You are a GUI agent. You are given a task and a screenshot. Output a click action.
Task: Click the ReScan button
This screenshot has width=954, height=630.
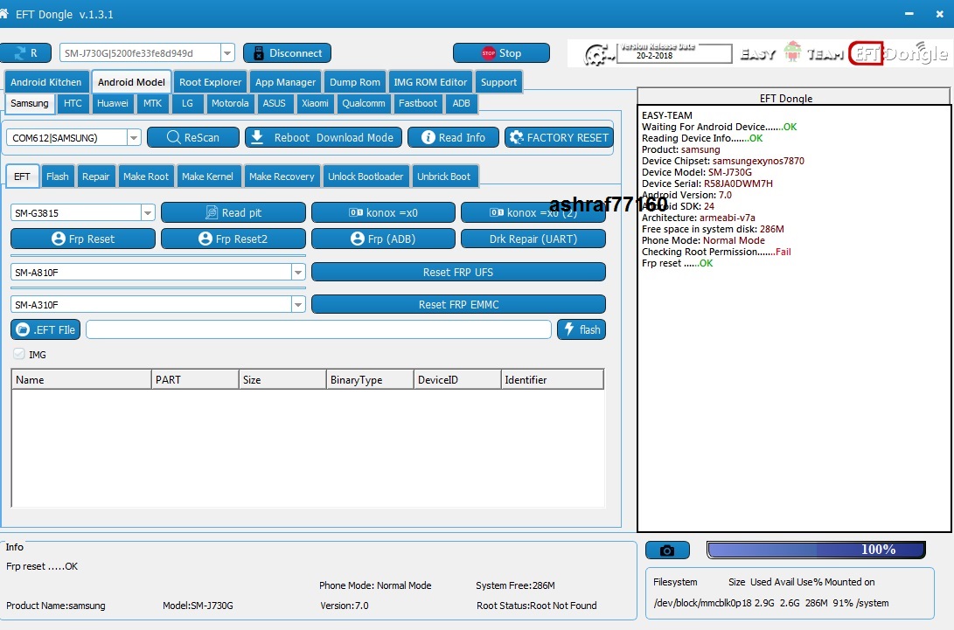[193, 137]
